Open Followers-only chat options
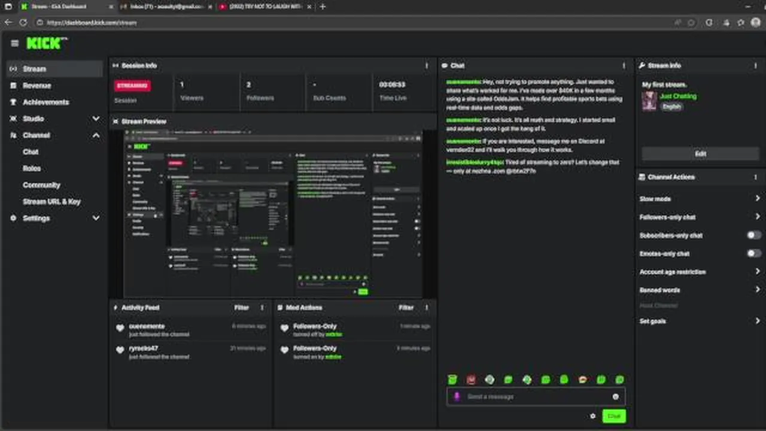Viewport: 766px width, 431px height. click(700, 217)
